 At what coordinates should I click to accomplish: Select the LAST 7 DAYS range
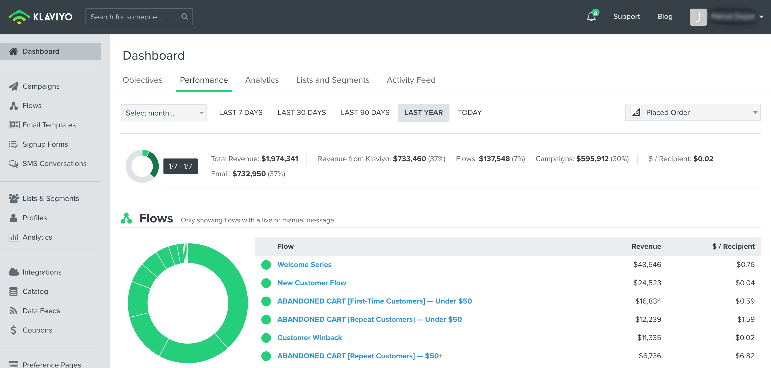pos(241,113)
